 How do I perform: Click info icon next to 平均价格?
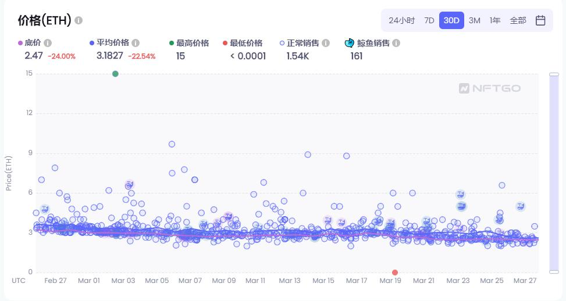pyautogui.click(x=136, y=43)
